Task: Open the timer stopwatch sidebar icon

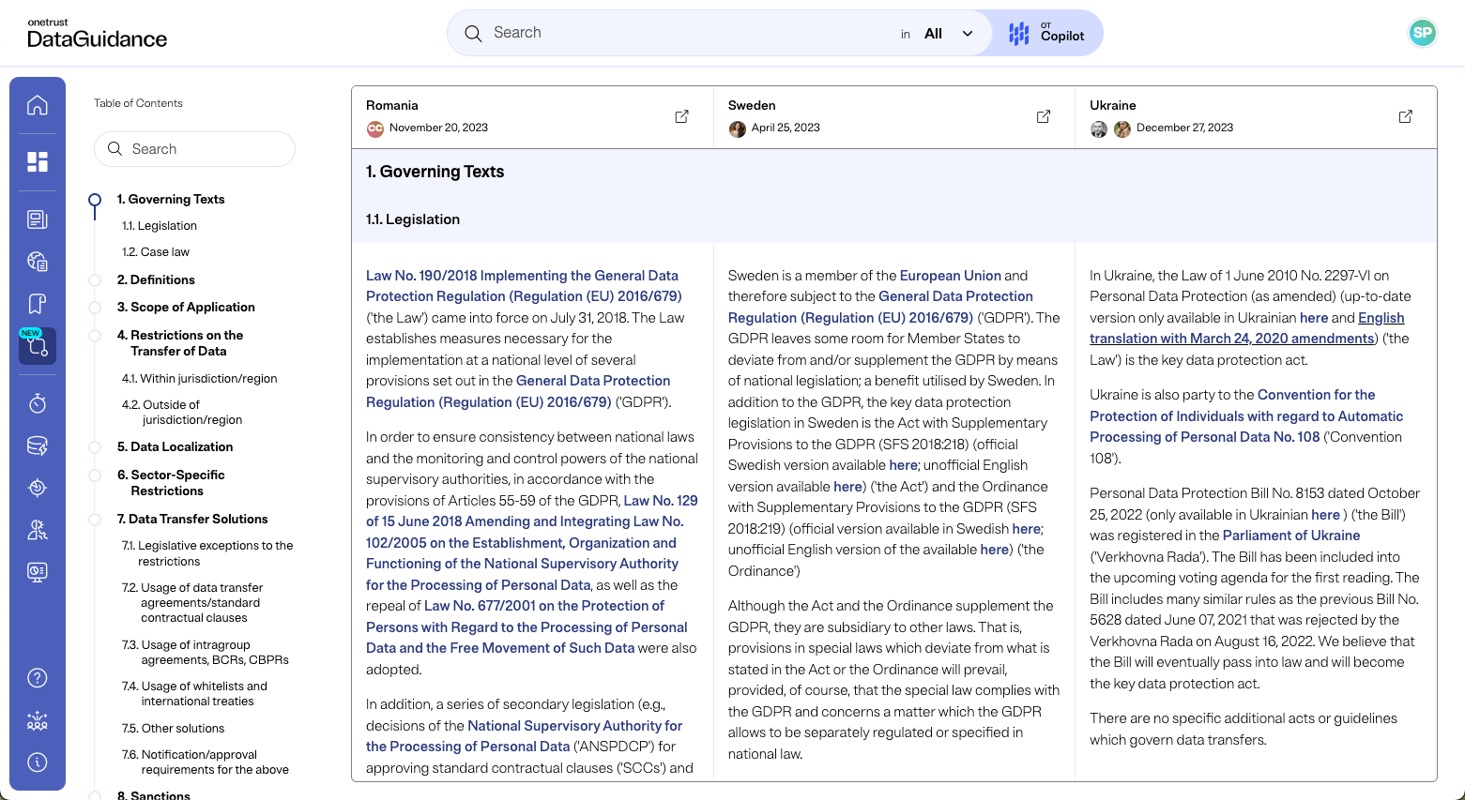Action: pyautogui.click(x=38, y=403)
